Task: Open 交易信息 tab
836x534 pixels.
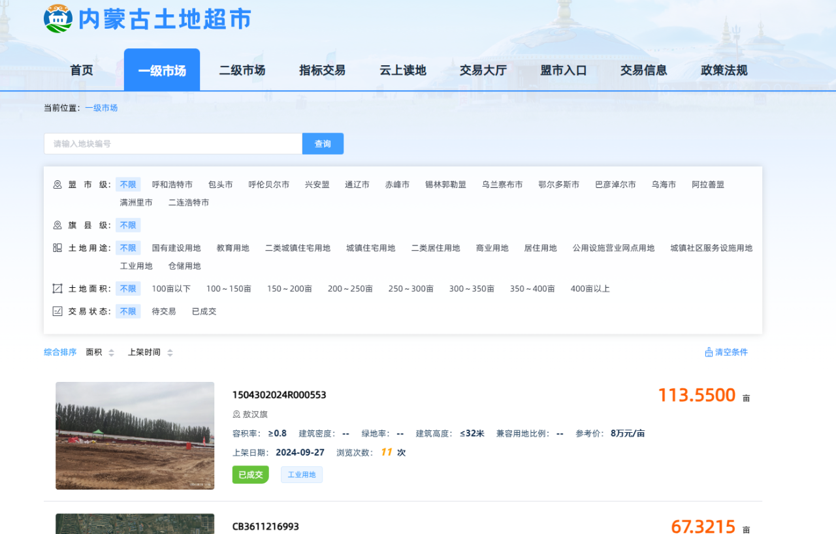Action: coord(644,71)
